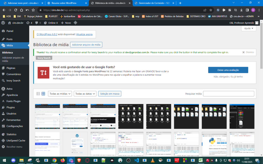Expand the Todas as mídias dropdown
The height and width of the screenshot is (164, 263).
[x=60, y=94]
